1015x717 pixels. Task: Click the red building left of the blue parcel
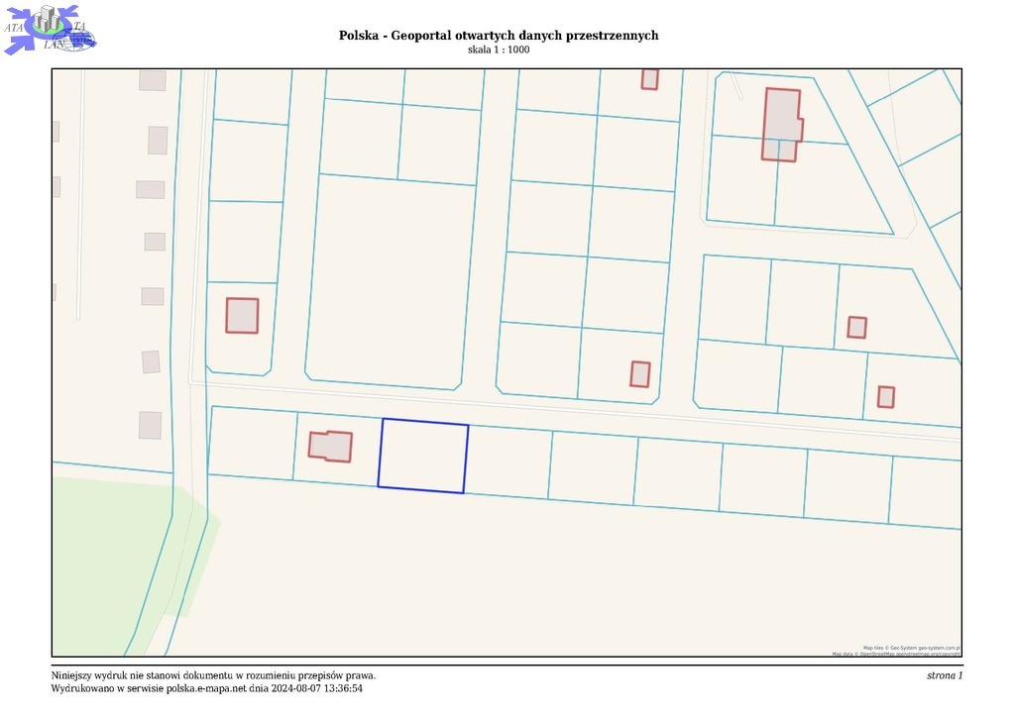pos(330,446)
